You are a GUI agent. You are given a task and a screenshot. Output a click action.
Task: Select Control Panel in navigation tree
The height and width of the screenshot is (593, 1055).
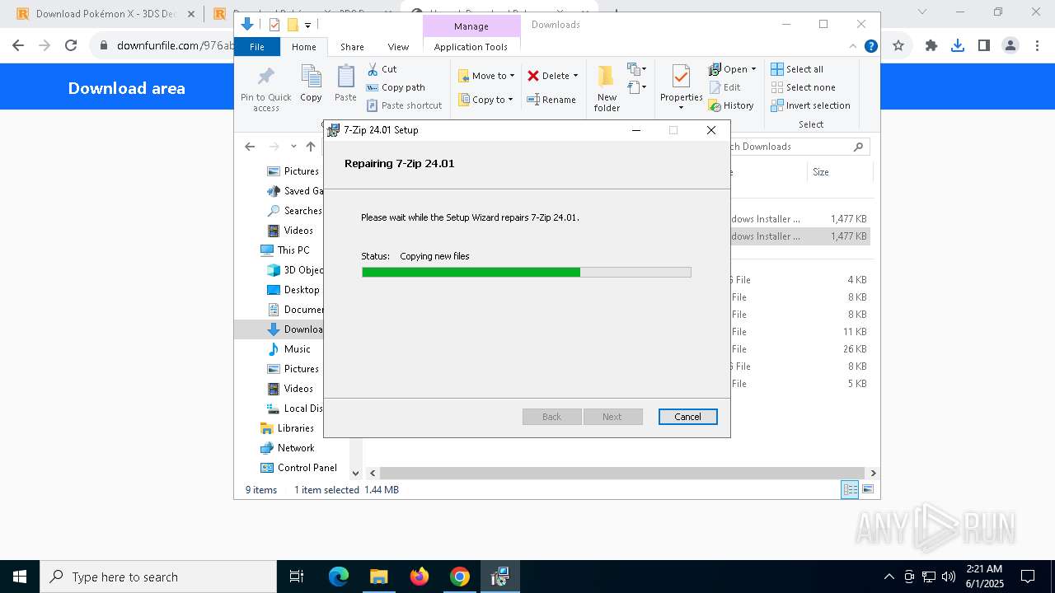coord(298,468)
